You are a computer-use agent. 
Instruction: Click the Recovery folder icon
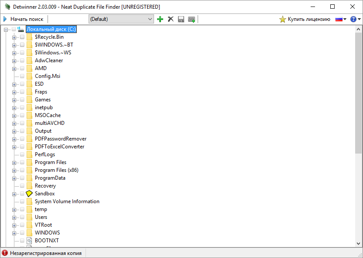point(29,186)
